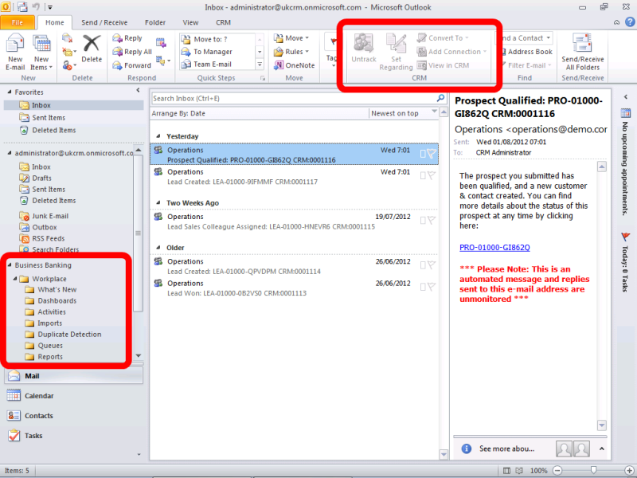This screenshot has width=637, height=478.
Task: Open the CRM ribbon tab
Action: tap(224, 22)
